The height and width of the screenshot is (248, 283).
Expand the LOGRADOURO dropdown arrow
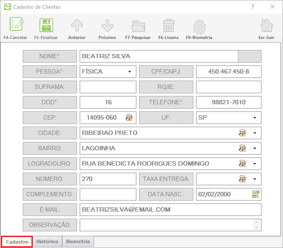[x=255, y=164]
